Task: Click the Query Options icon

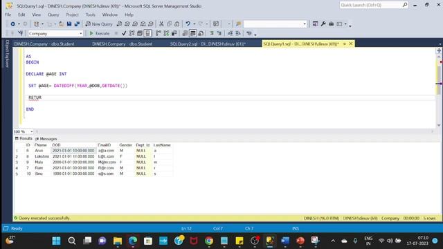Action: [140, 33]
